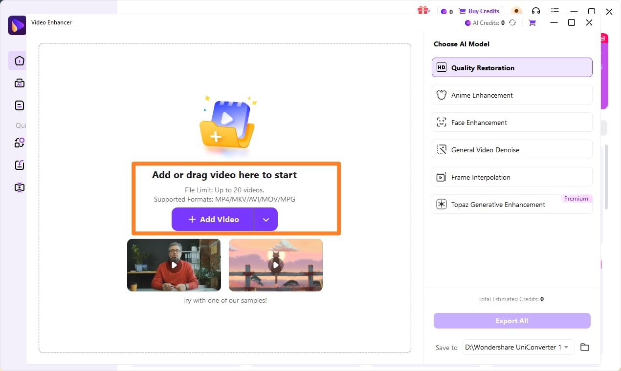Expand the Add Video dropdown arrow
This screenshot has height=371, width=621.
266,219
